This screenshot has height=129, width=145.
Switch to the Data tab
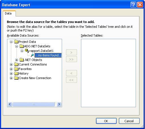point(8,13)
